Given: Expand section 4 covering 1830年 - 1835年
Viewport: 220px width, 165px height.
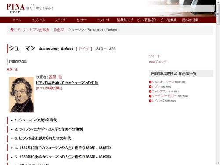Looking at the screenshot, I should click(61, 147).
